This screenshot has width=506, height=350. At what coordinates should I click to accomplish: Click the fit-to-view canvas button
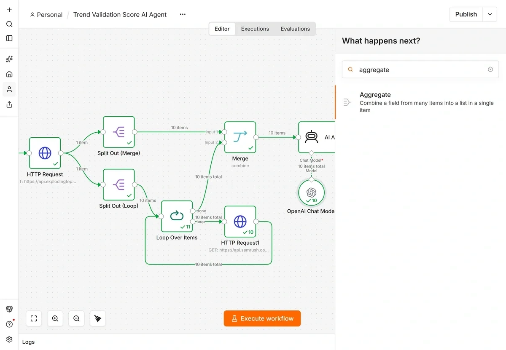[34, 318]
